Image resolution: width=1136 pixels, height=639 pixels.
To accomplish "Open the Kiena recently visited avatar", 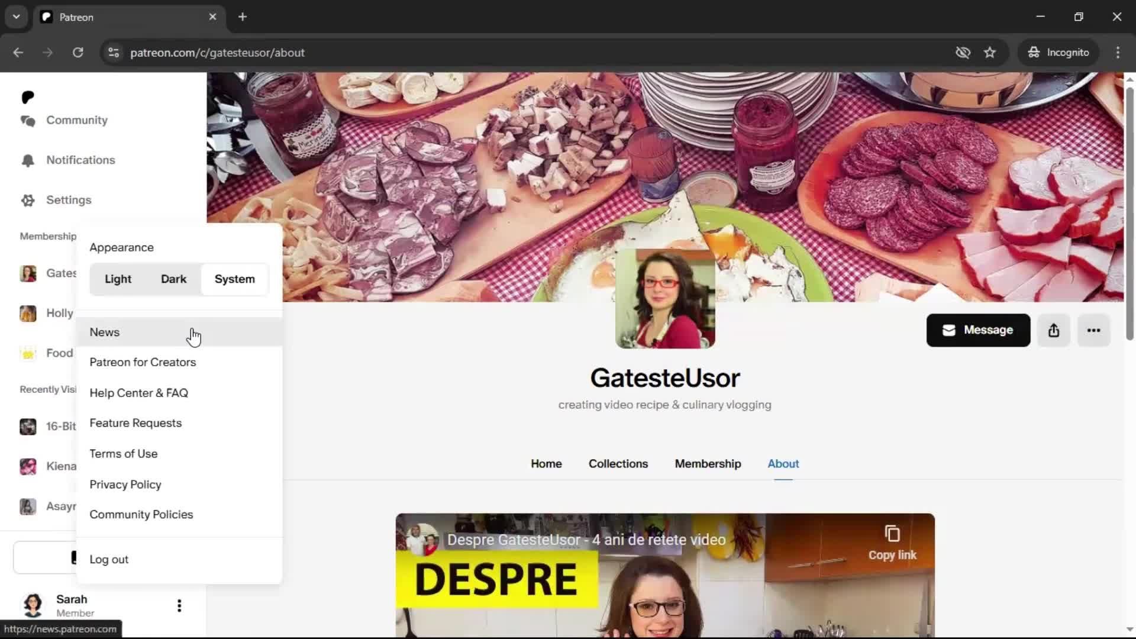I will point(28,466).
